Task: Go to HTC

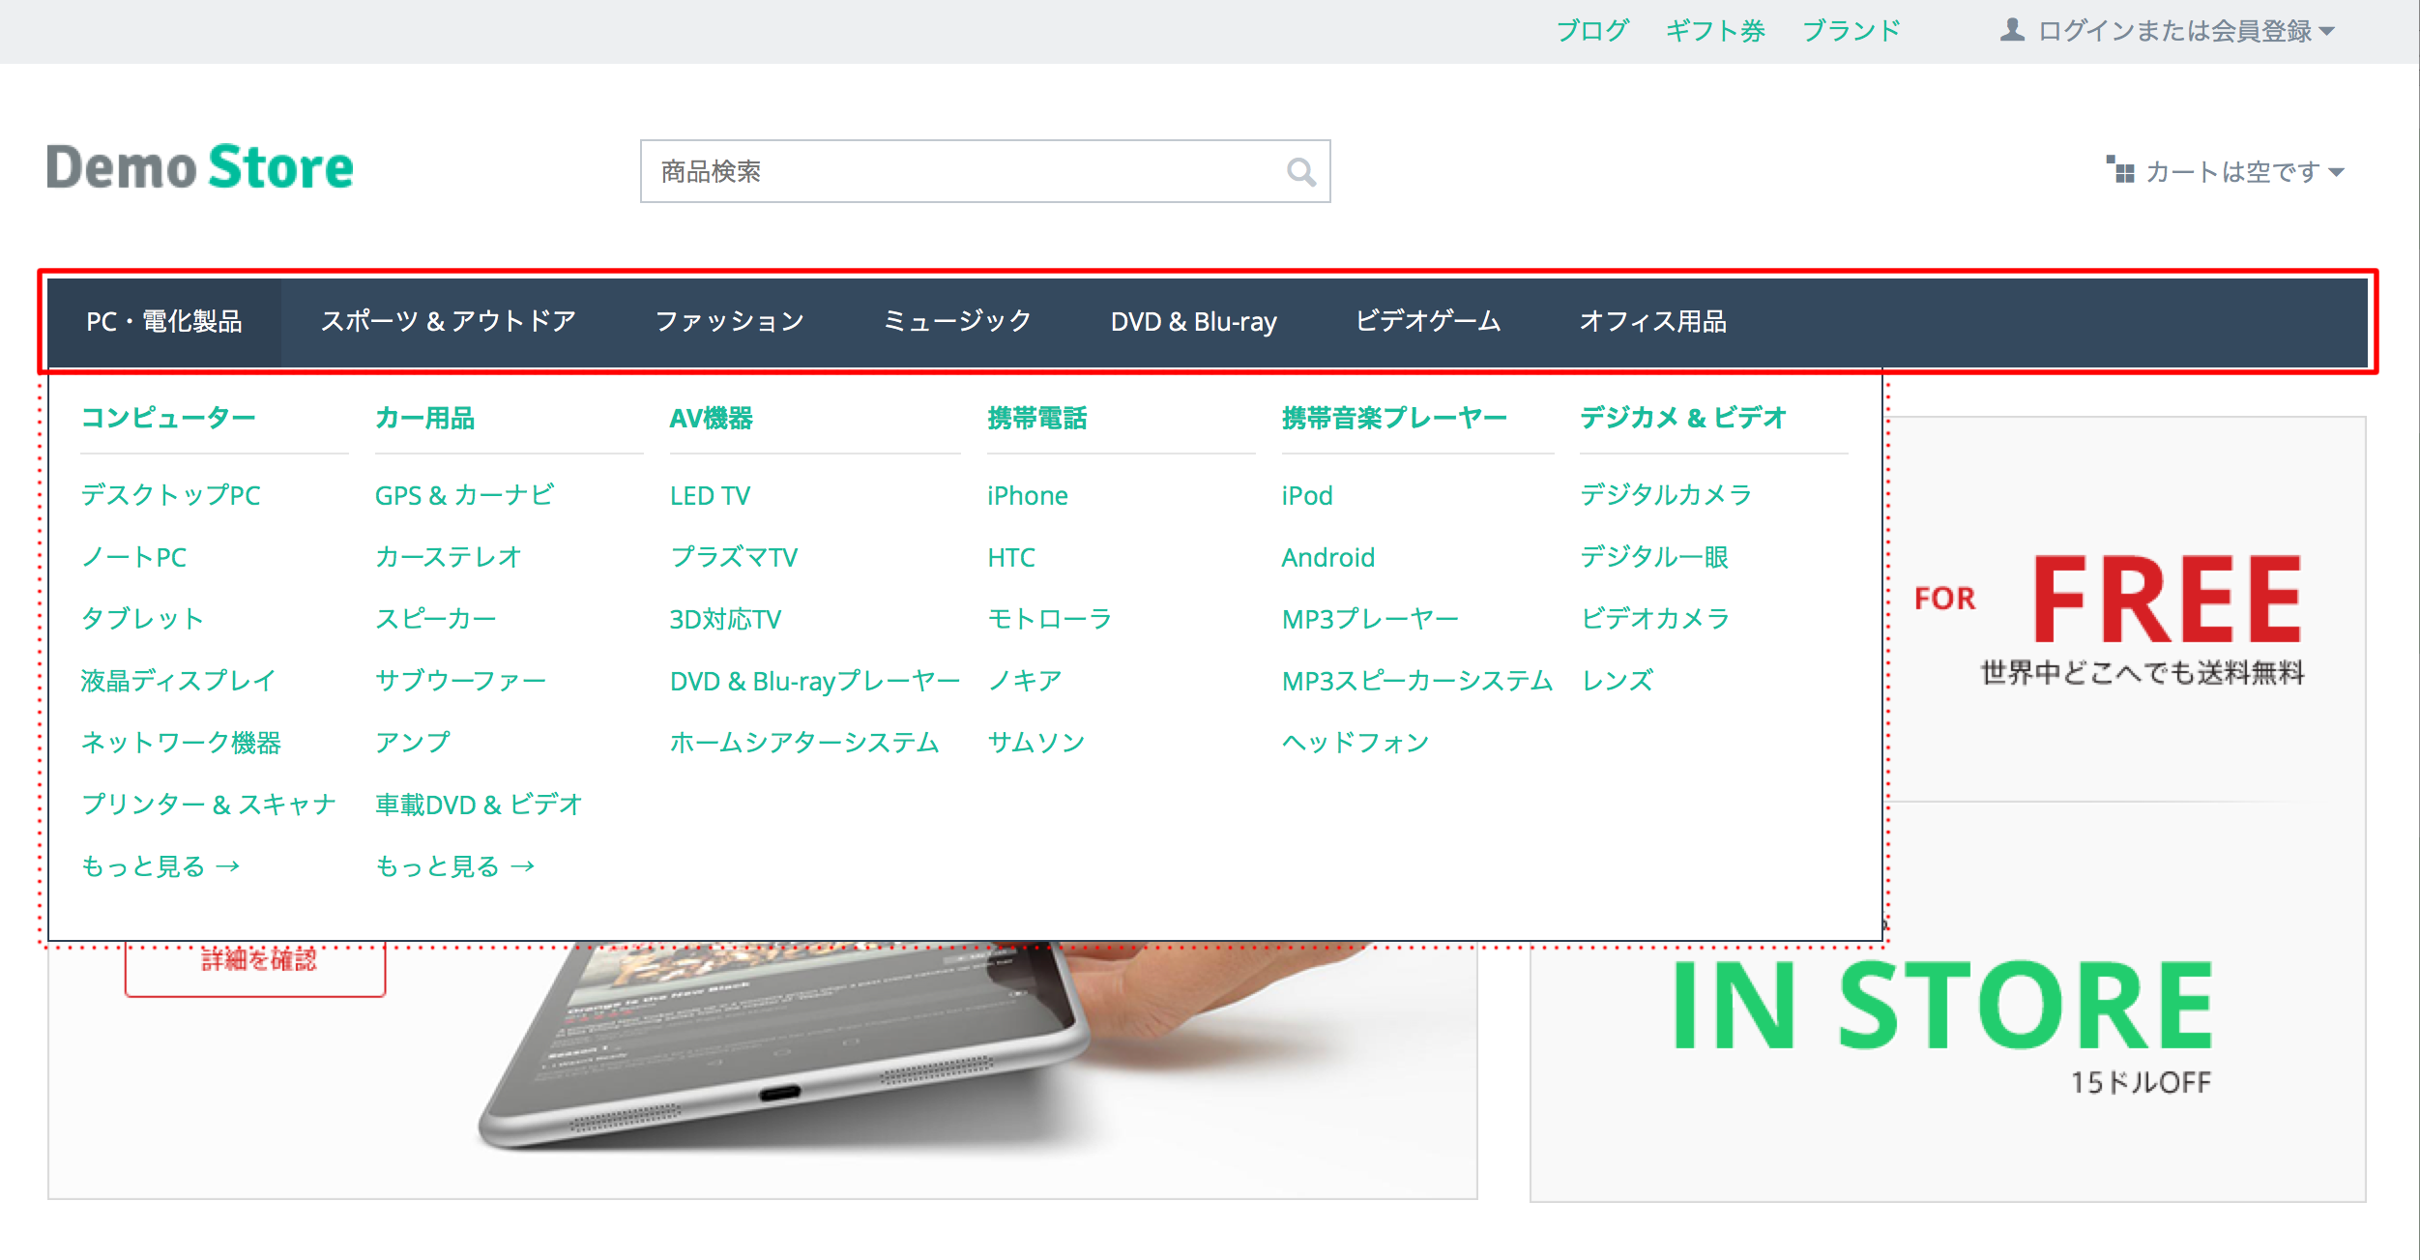Action: (x=1011, y=558)
